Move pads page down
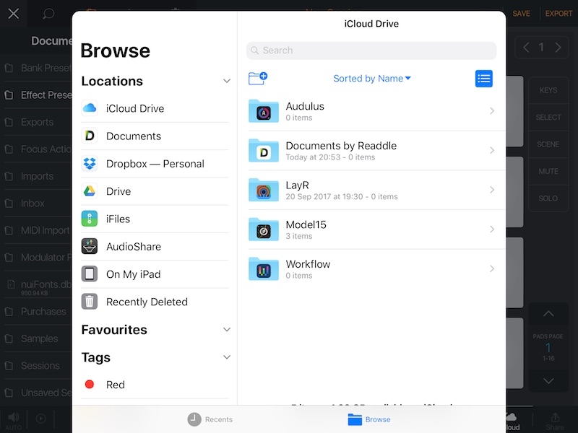 point(548,381)
